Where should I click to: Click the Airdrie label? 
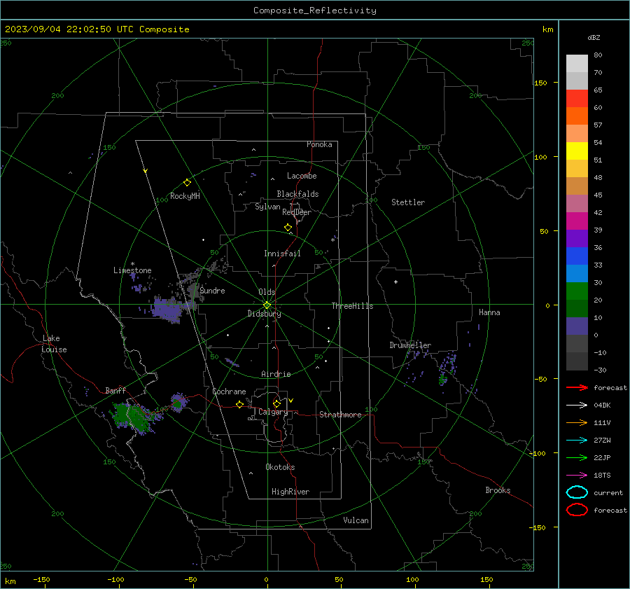pyautogui.click(x=276, y=374)
